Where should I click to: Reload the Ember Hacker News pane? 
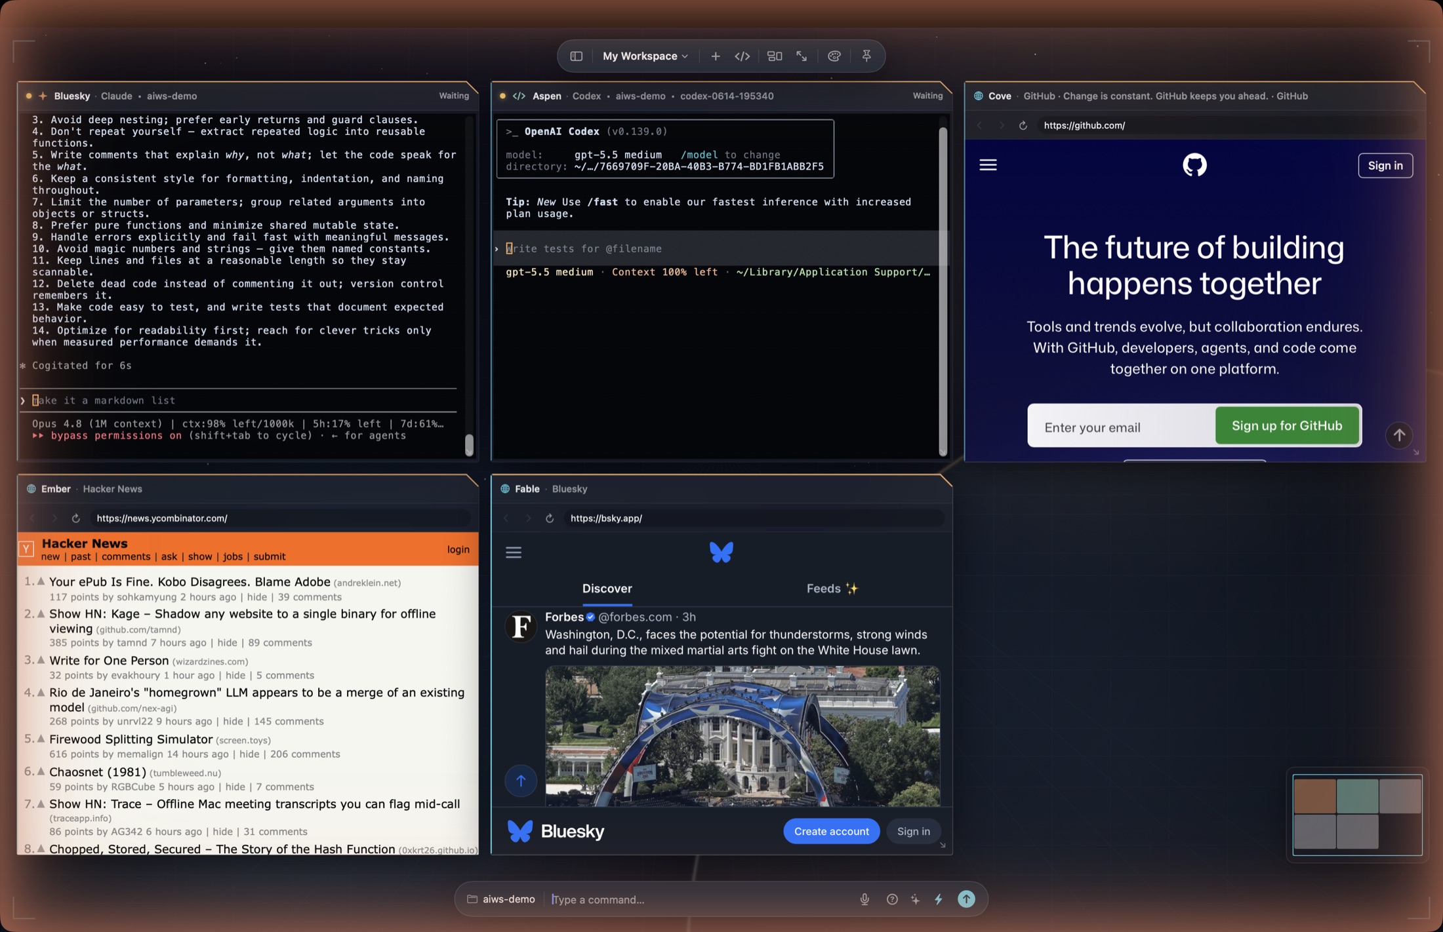coord(75,518)
